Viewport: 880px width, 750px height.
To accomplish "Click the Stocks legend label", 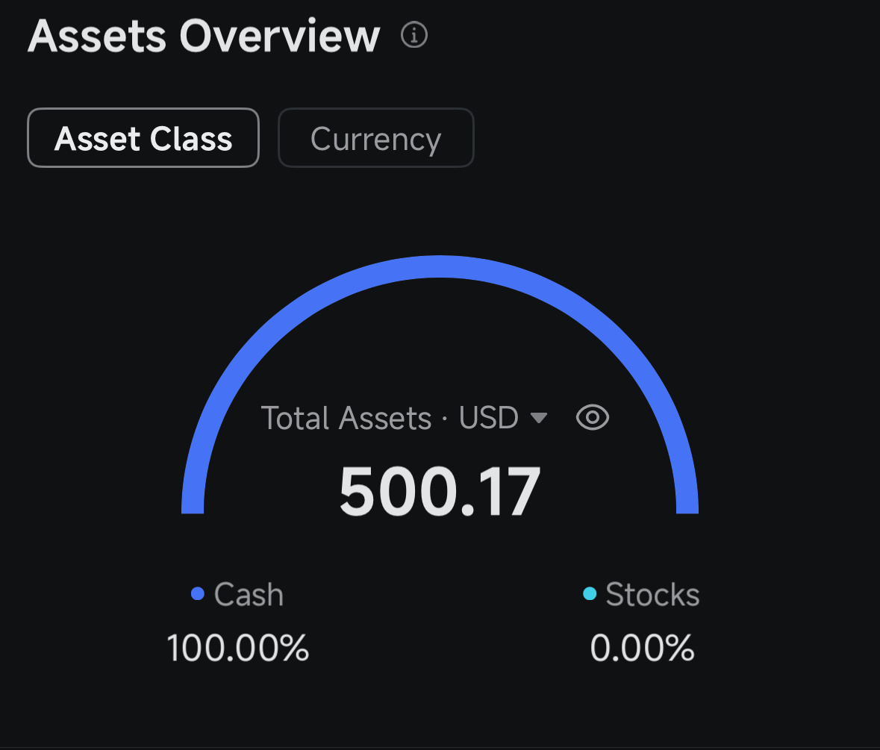I will tap(652, 595).
